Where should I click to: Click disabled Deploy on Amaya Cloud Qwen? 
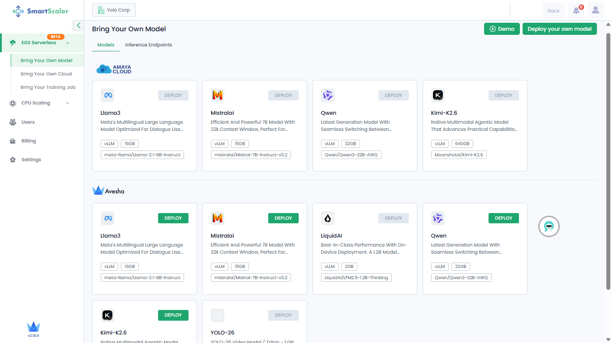point(394,95)
